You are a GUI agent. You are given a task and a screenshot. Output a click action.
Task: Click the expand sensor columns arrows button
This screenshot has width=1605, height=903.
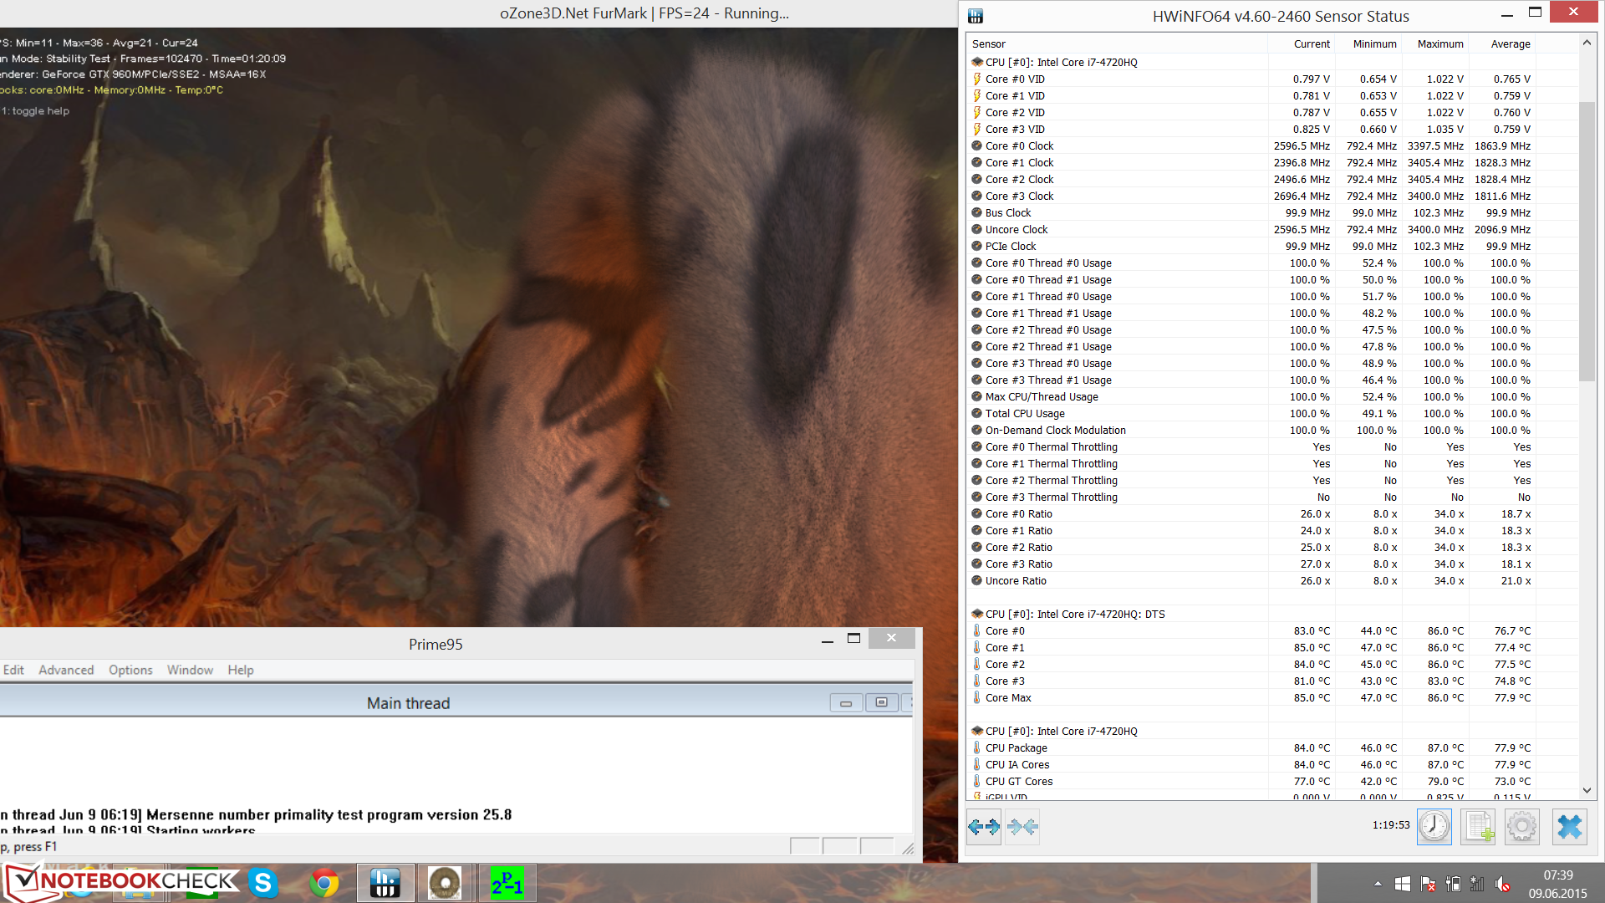tap(984, 827)
